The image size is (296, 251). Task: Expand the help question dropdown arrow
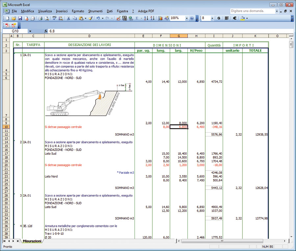pyautogui.click(x=277, y=11)
